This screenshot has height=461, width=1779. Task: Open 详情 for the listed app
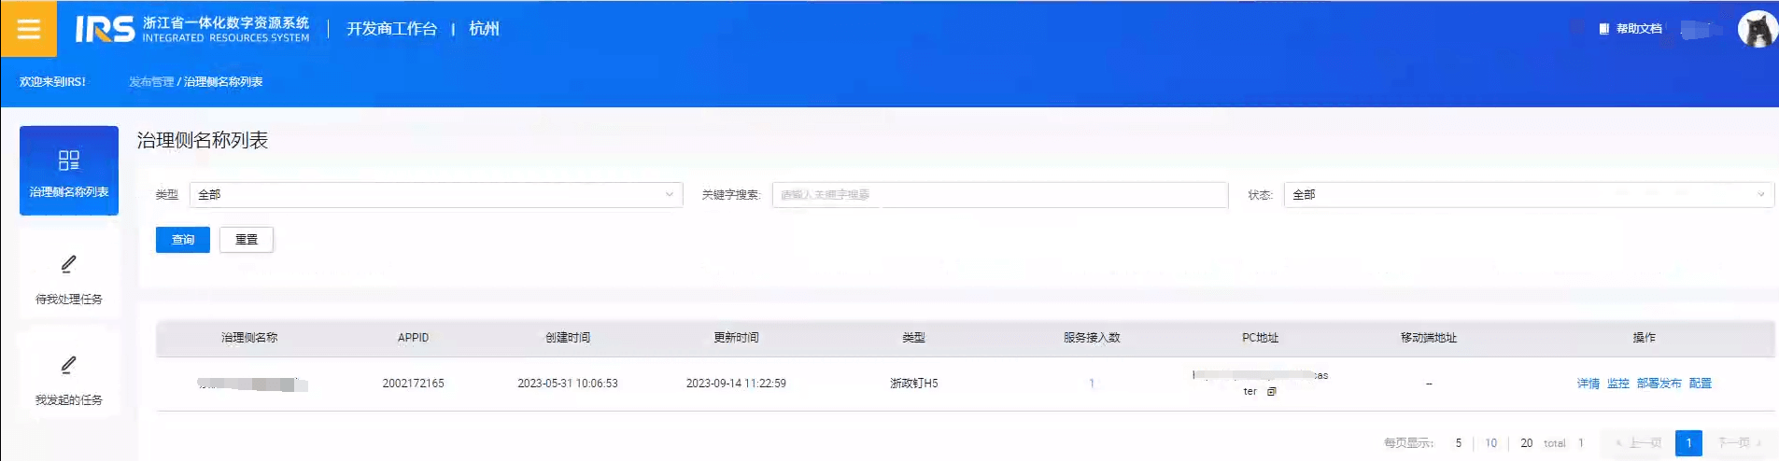point(1588,384)
